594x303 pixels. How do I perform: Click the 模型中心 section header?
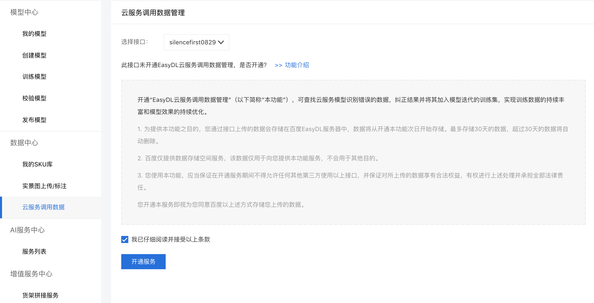pos(24,12)
